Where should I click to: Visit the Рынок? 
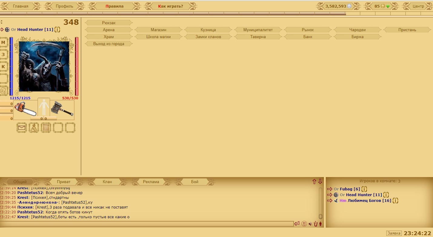pos(308,30)
